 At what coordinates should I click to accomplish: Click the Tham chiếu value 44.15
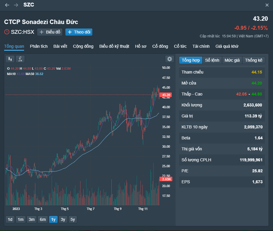coord(257,72)
